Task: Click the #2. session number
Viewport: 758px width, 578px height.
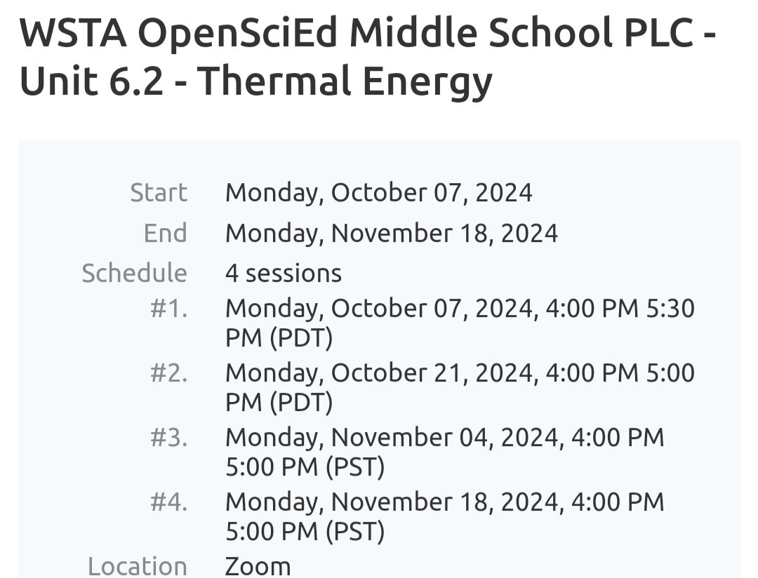Action: (168, 373)
